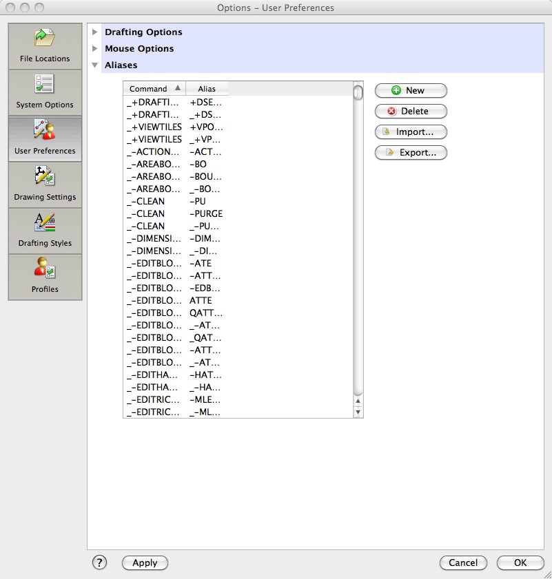Image resolution: width=552 pixels, height=579 pixels.
Task: Select the row with alias -BO
Action: [238, 165]
